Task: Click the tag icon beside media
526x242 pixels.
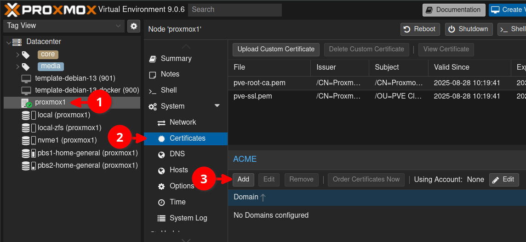Action: tap(25, 66)
